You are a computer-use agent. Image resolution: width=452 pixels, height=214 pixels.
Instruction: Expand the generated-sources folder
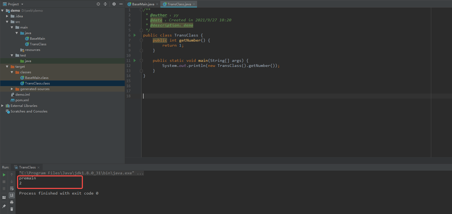coord(12,89)
